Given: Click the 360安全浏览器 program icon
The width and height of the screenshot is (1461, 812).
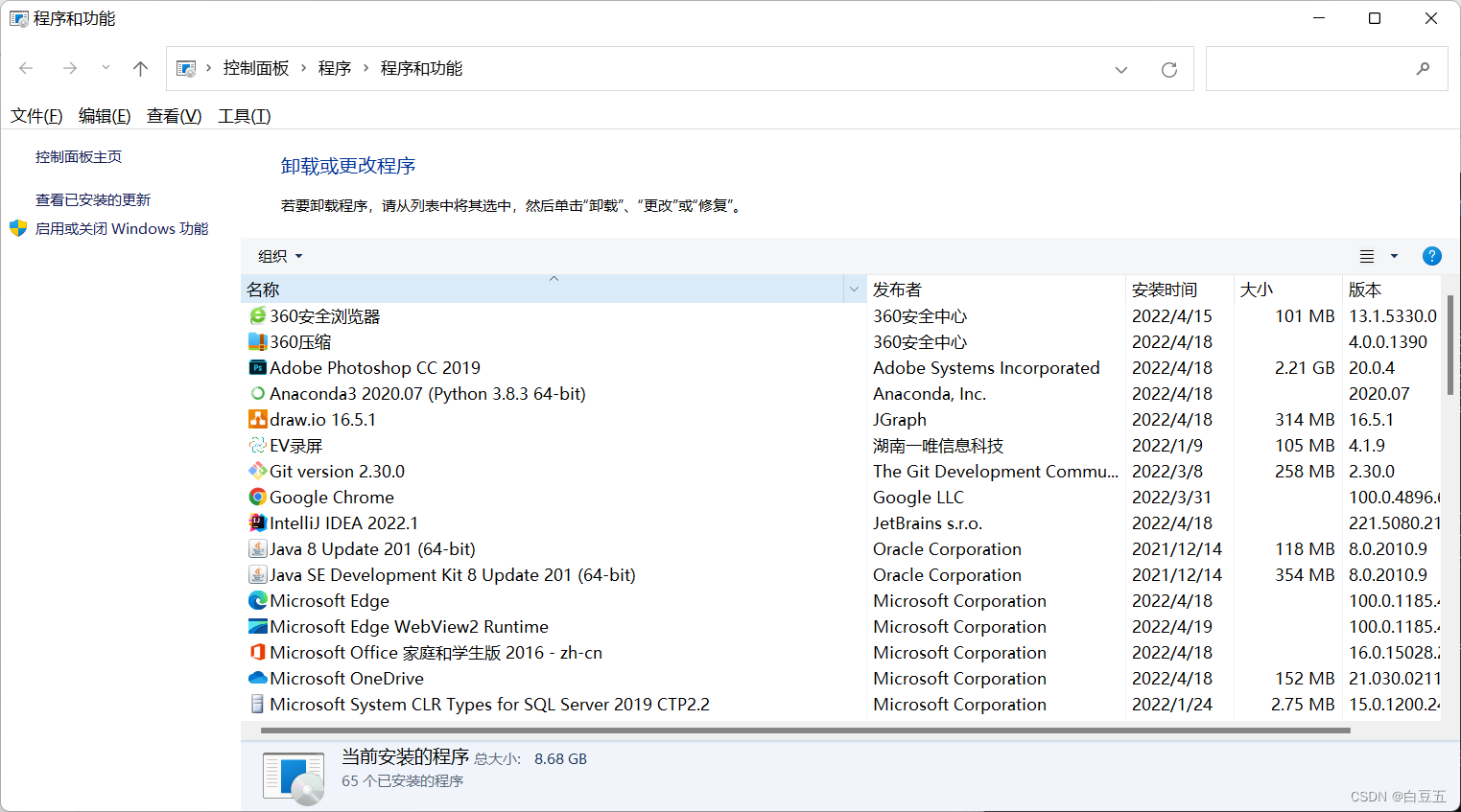Looking at the screenshot, I should pos(257,316).
